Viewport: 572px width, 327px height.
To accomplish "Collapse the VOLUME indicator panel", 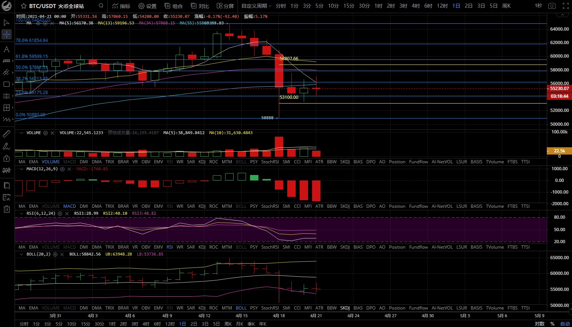I will (x=22, y=133).
